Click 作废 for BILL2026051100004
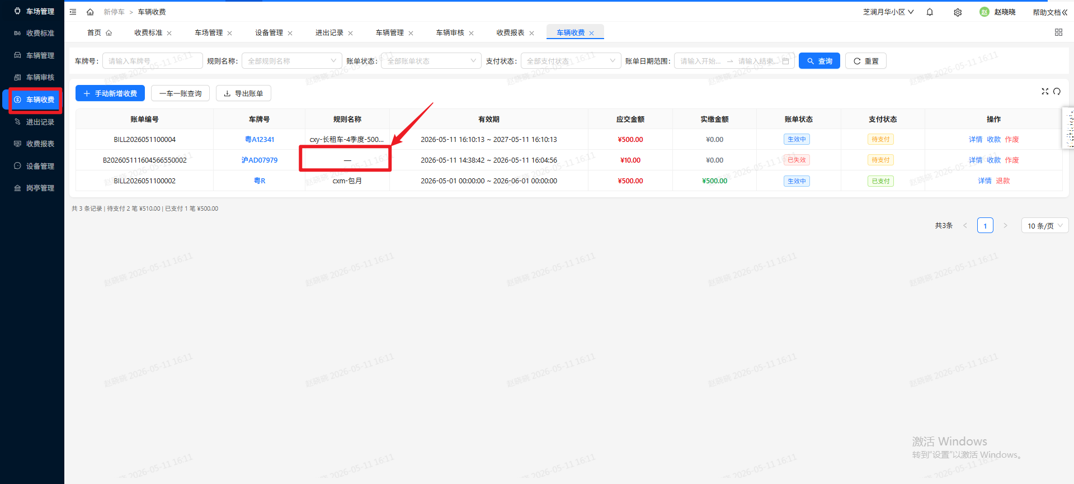1074x484 pixels. point(1012,139)
